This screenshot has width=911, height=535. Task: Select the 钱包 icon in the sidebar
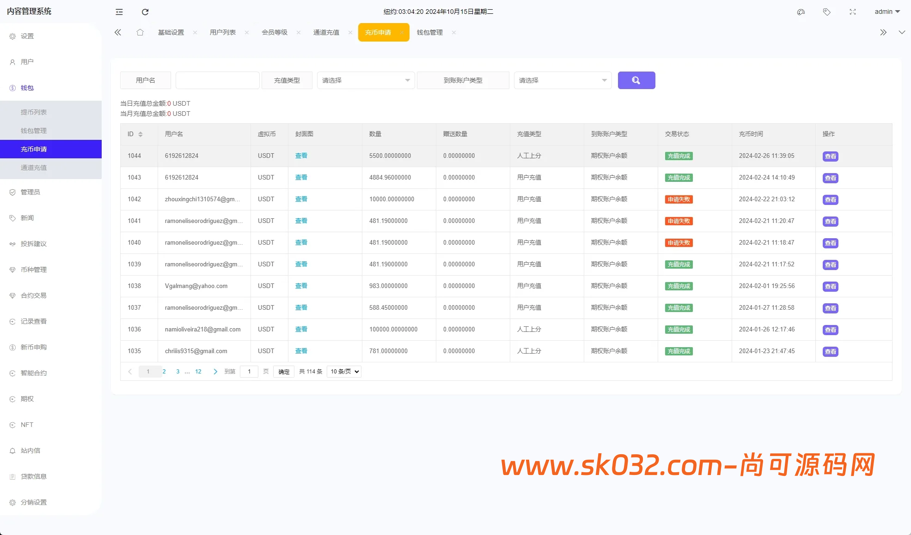(12, 88)
